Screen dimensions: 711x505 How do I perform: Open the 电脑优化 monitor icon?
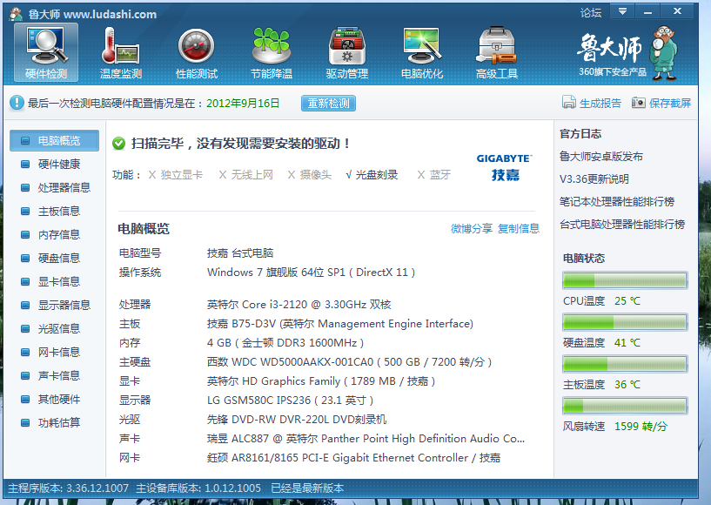pos(422,52)
